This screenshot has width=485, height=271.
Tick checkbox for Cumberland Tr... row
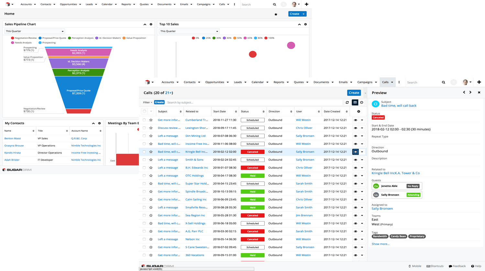pos(144,120)
